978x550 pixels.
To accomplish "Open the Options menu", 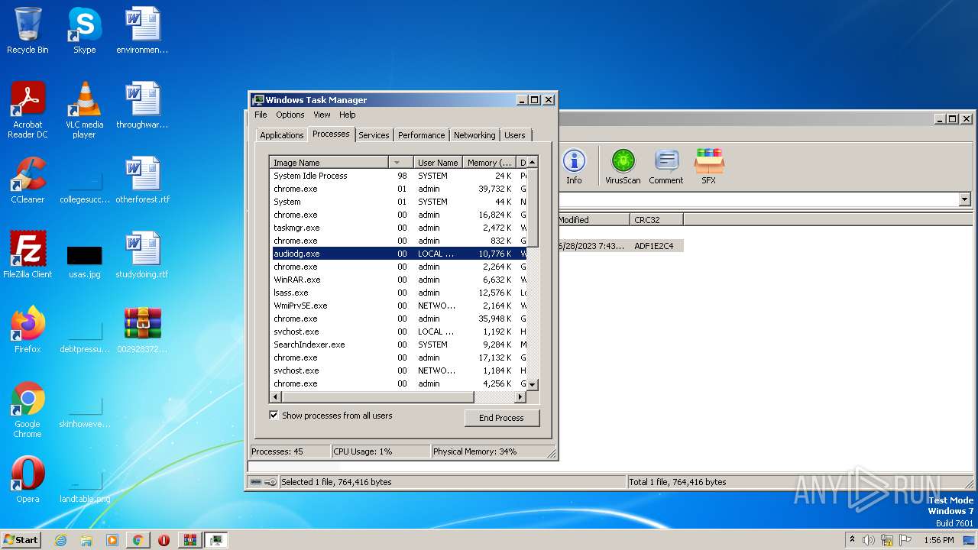I will 290,115.
